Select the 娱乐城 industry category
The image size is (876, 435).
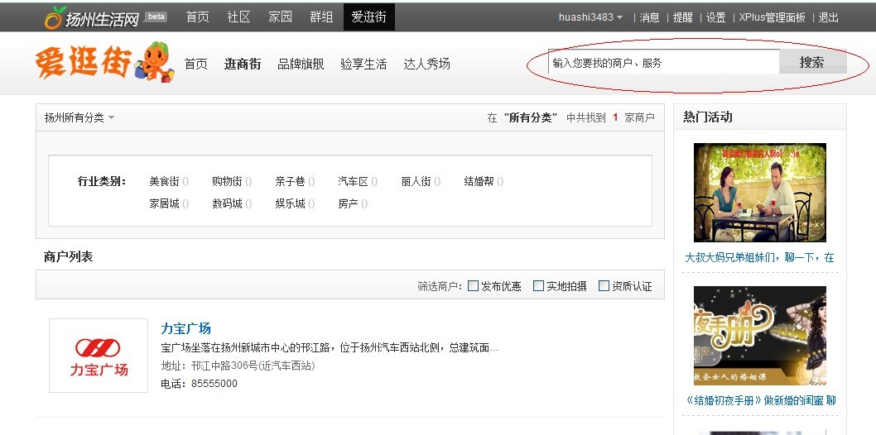point(291,203)
